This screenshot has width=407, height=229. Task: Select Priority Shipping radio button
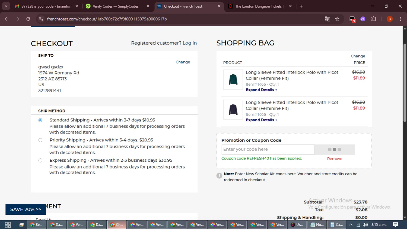point(40,140)
